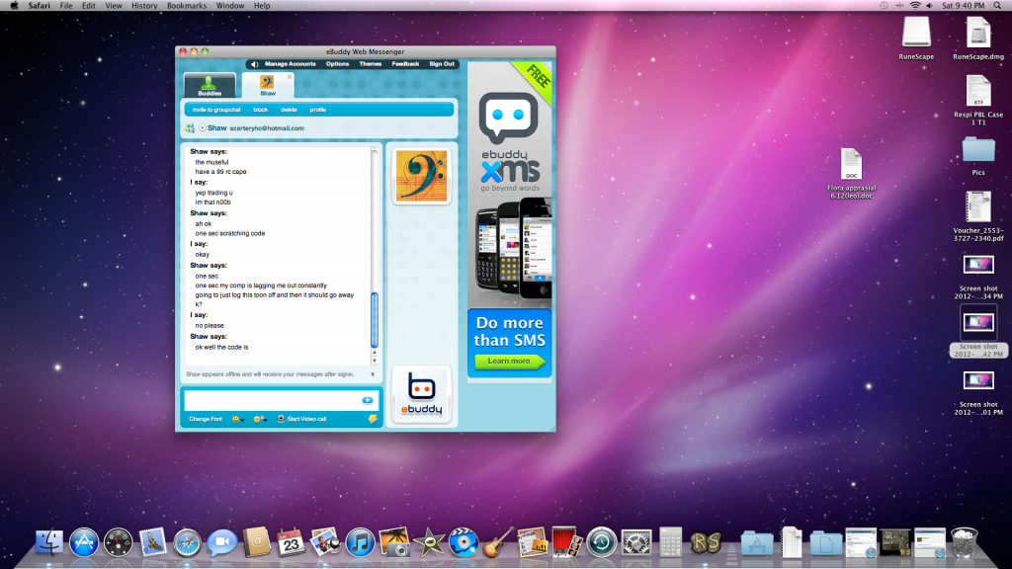This screenshot has height=569, width=1012.
Task: Click the offline status icon before Shaw's name
Action: pyautogui.click(x=202, y=127)
